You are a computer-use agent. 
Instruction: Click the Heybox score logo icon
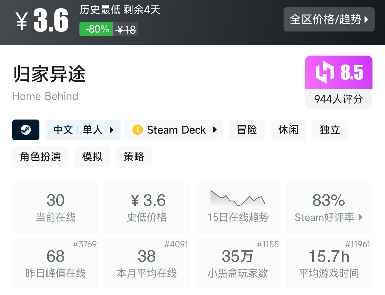tap(324, 72)
